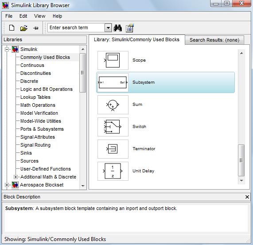Select the Lookup Tables library
The width and height of the screenshot is (253, 245).
35,97
